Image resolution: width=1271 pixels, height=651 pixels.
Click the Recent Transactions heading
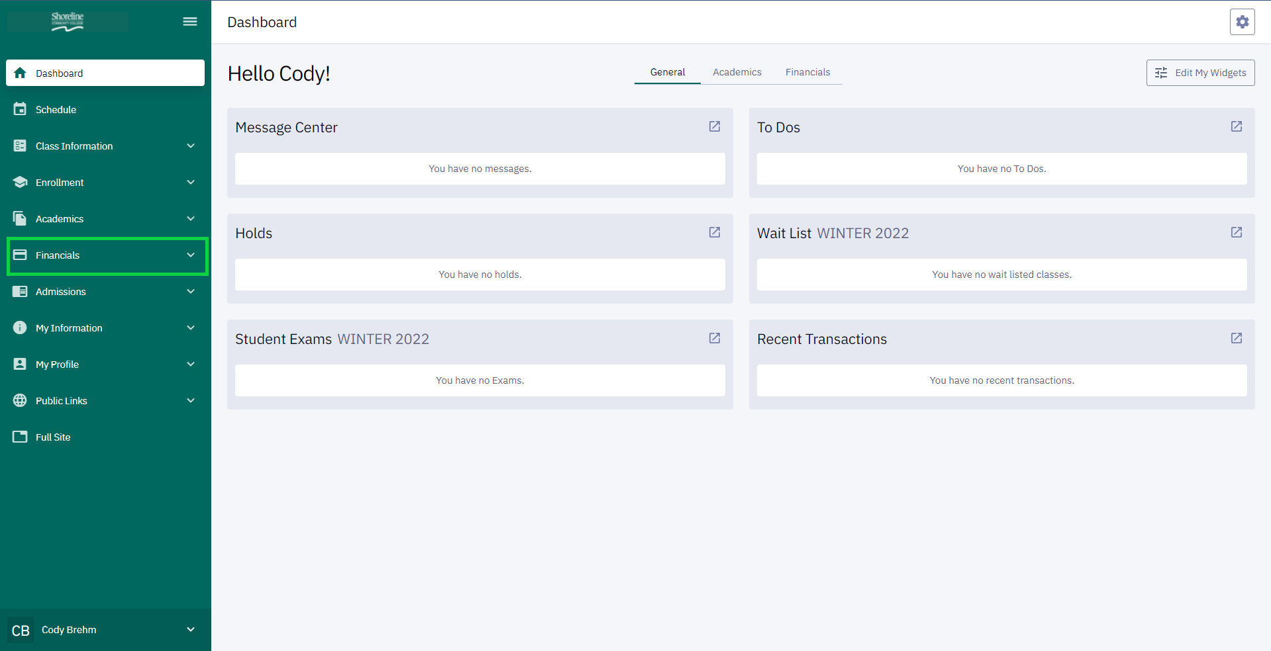pos(822,339)
